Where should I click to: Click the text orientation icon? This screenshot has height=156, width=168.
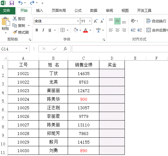pos(133,21)
